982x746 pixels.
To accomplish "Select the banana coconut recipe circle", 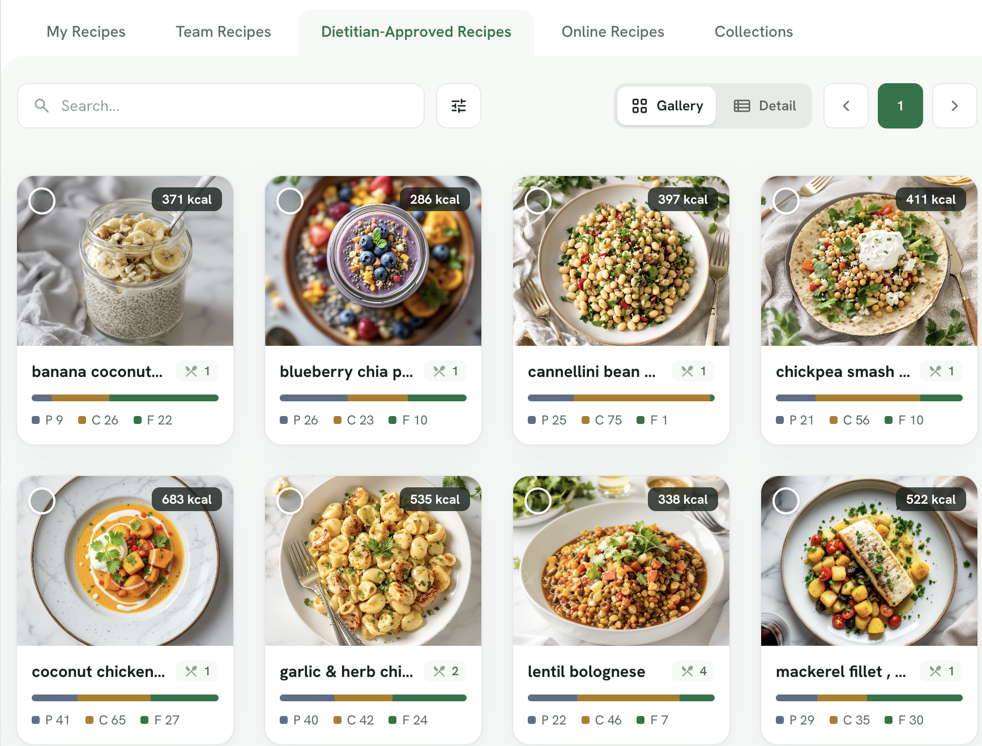I will tap(42, 200).
